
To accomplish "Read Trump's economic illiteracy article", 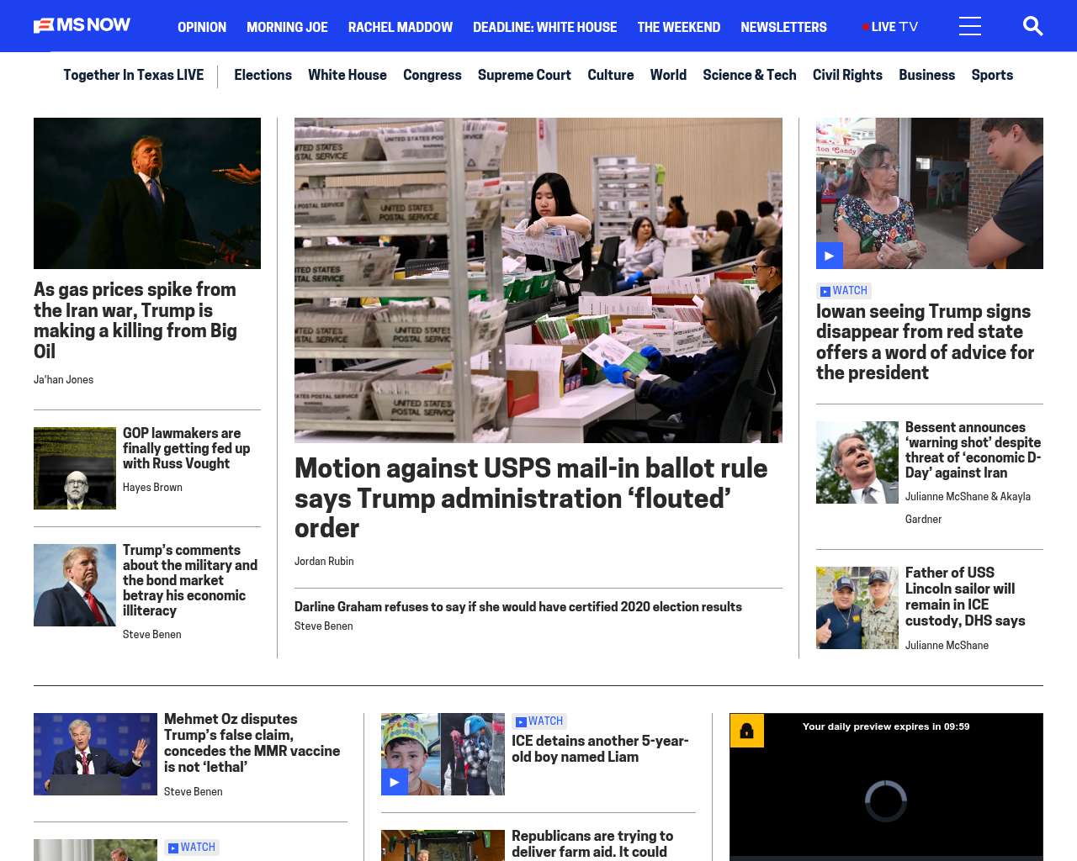I will pos(190,580).
